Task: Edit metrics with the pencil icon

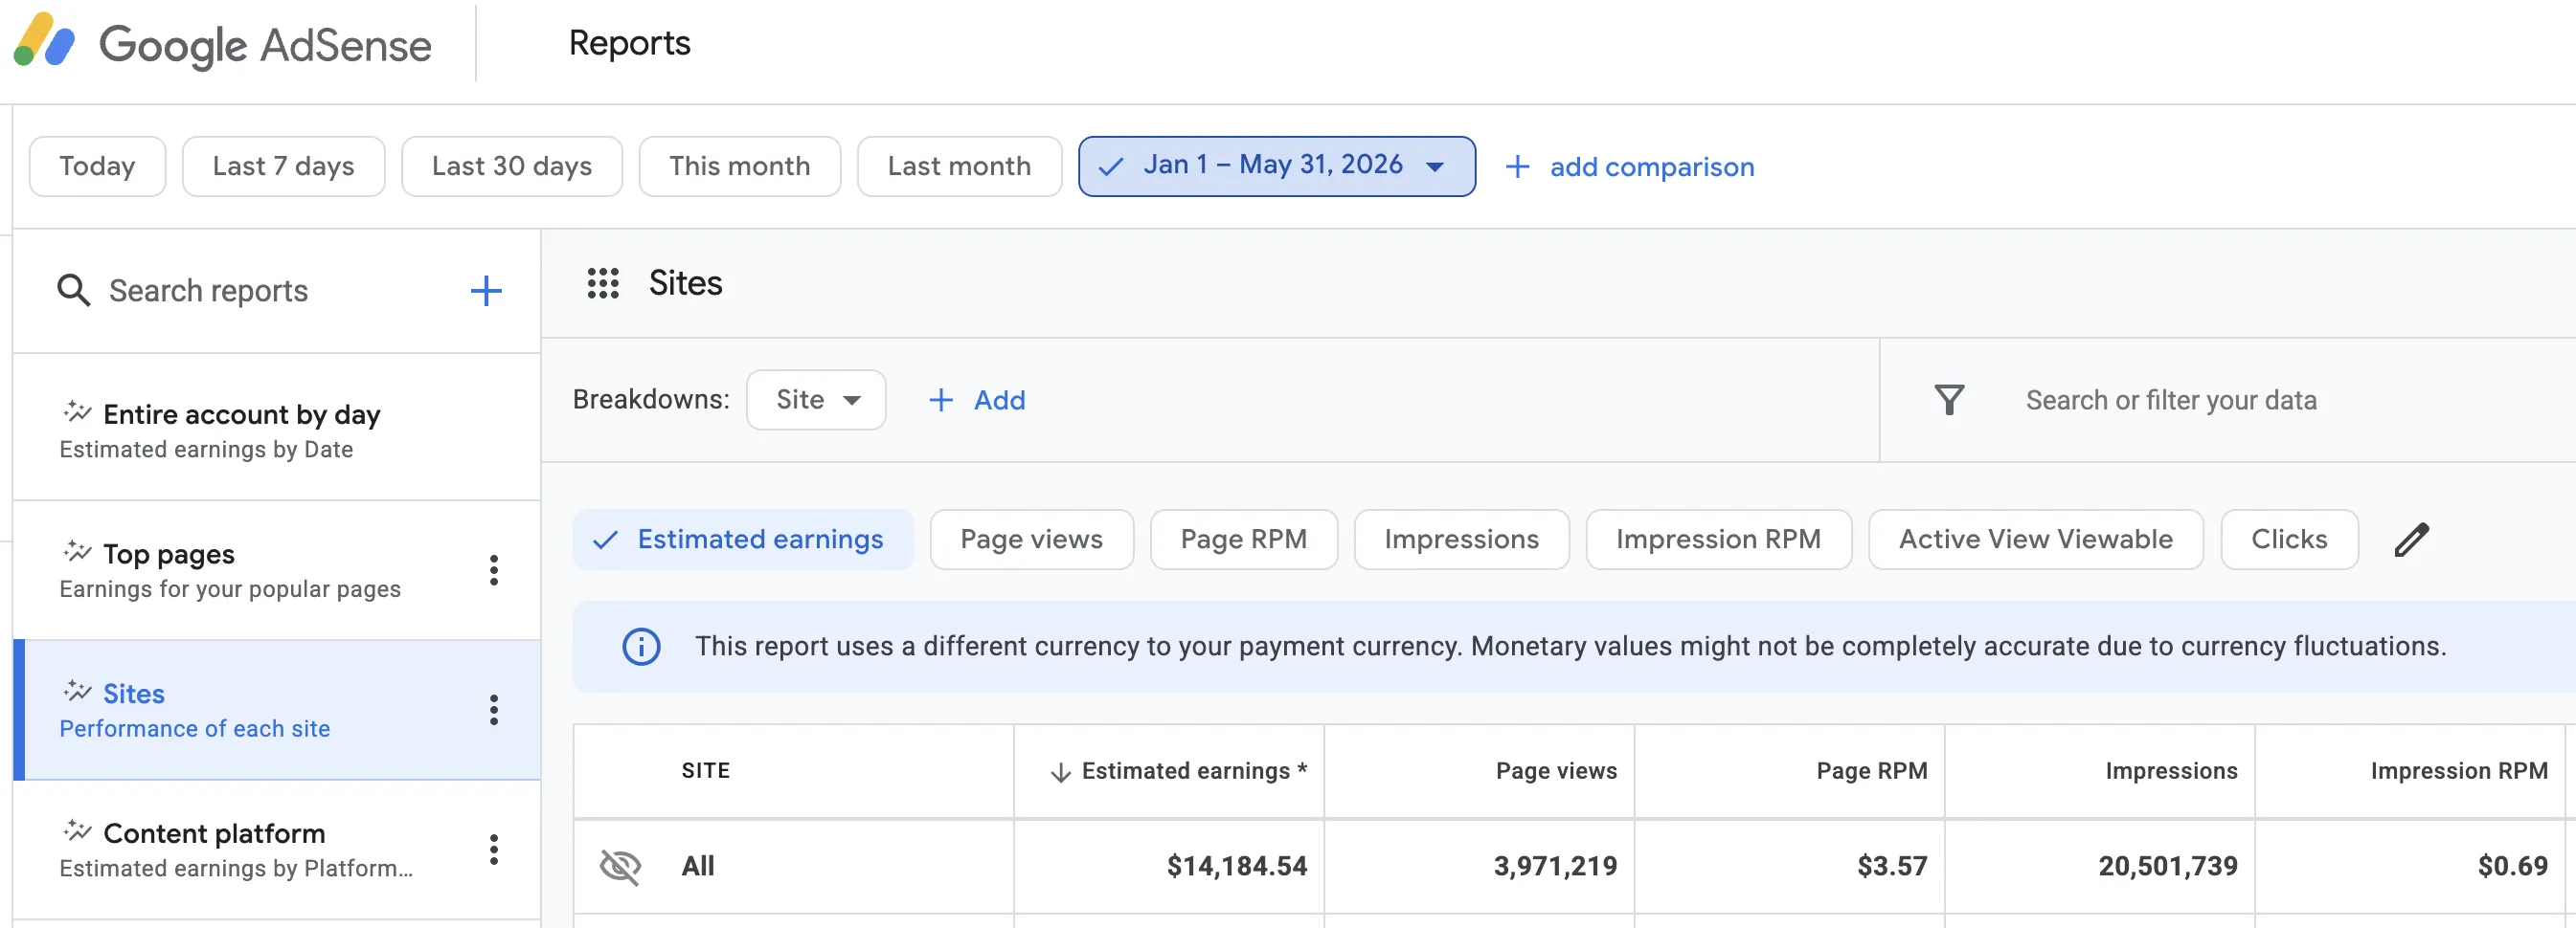Action: pyautogui.click(x=2411, y=540)
